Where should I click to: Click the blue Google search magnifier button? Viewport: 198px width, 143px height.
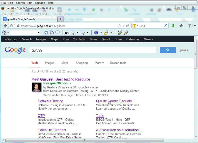pos(168,50)
